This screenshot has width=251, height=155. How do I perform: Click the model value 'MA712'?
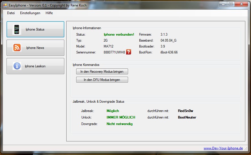[x=109, y=46]
